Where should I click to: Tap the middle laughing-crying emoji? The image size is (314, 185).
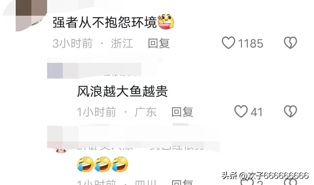pos(103,164)
